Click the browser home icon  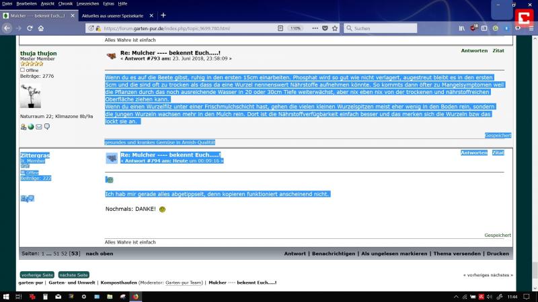(x=41, y=28)
